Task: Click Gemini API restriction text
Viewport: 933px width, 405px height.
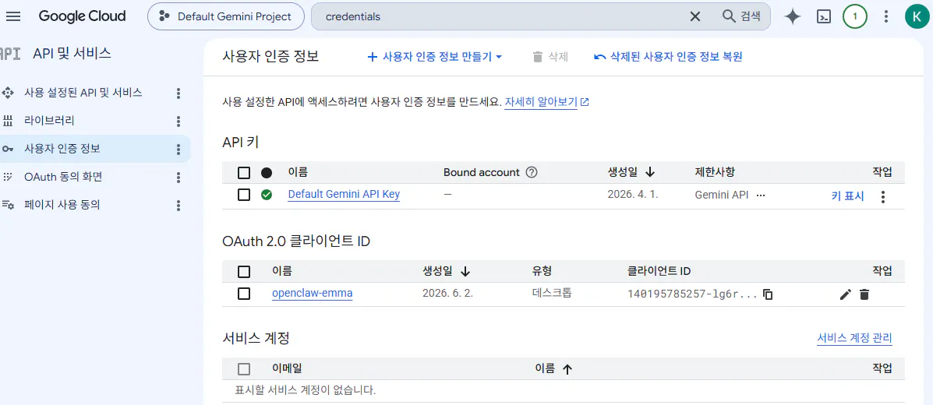Action: point(722,195)
